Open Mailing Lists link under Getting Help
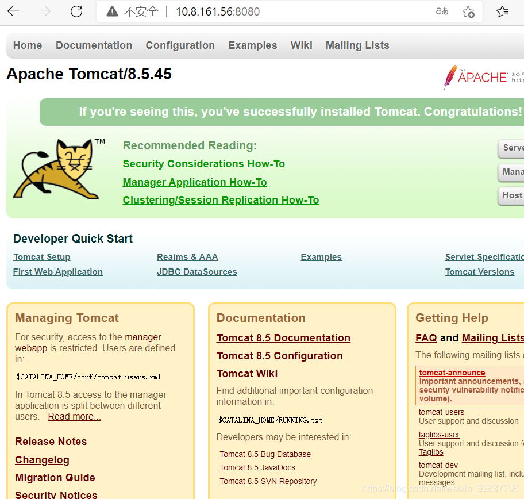This screenshot has width=524, height=499. (492, 338)
